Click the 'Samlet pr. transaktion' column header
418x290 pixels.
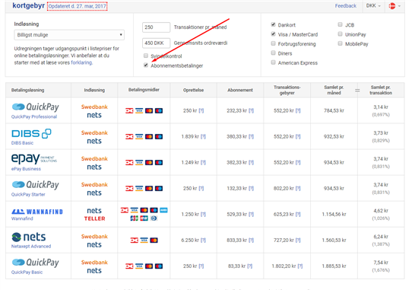[381, 90]
